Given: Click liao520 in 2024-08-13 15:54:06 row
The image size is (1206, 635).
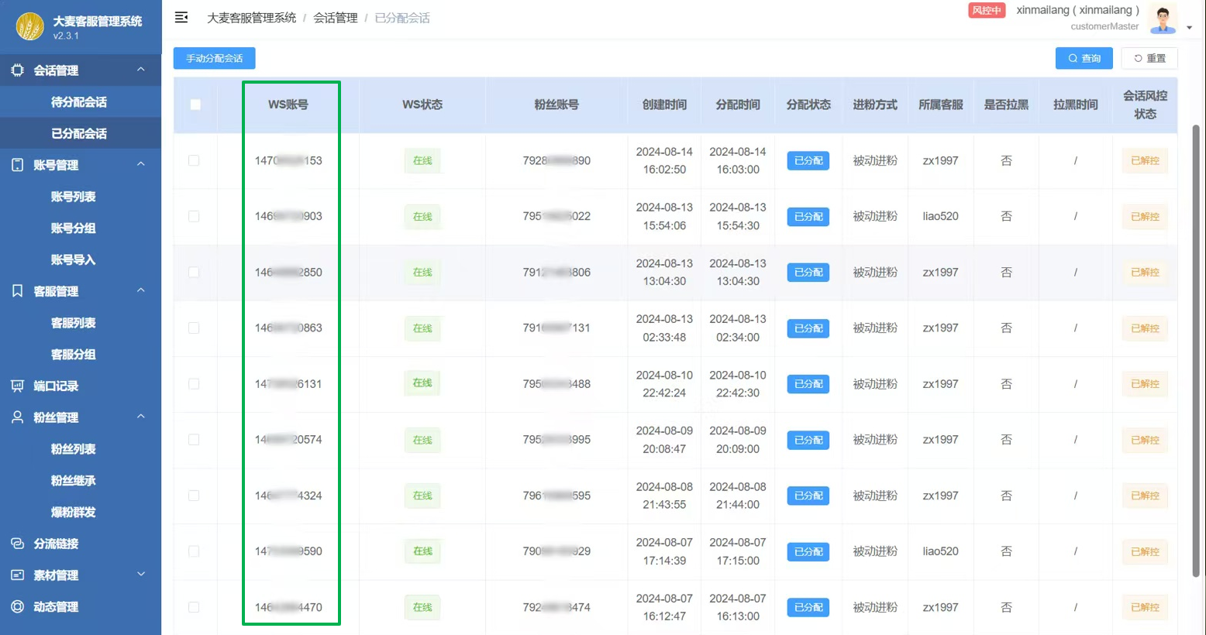Looking at the screenshot, I should click(940, 216).
